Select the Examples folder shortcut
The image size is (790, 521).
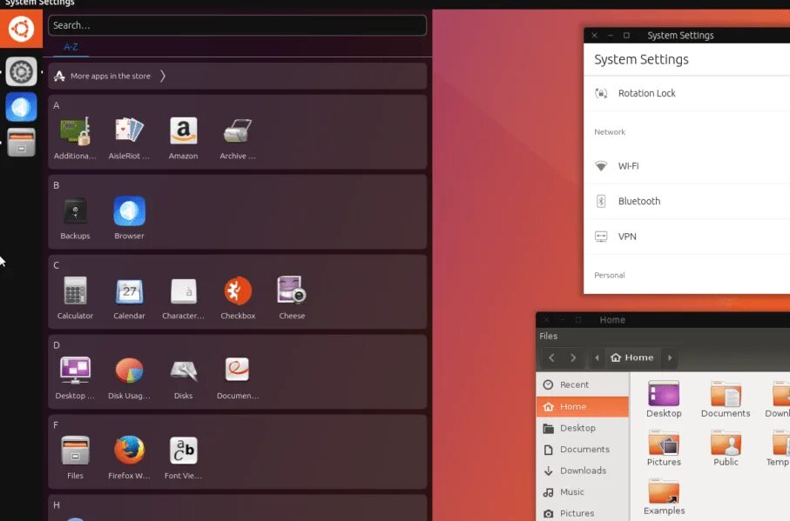(x=664, y=498)
